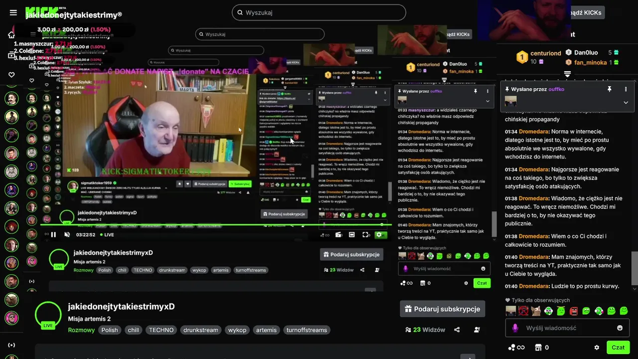Click the mid-sized green Czat button

tap(481, 283)
